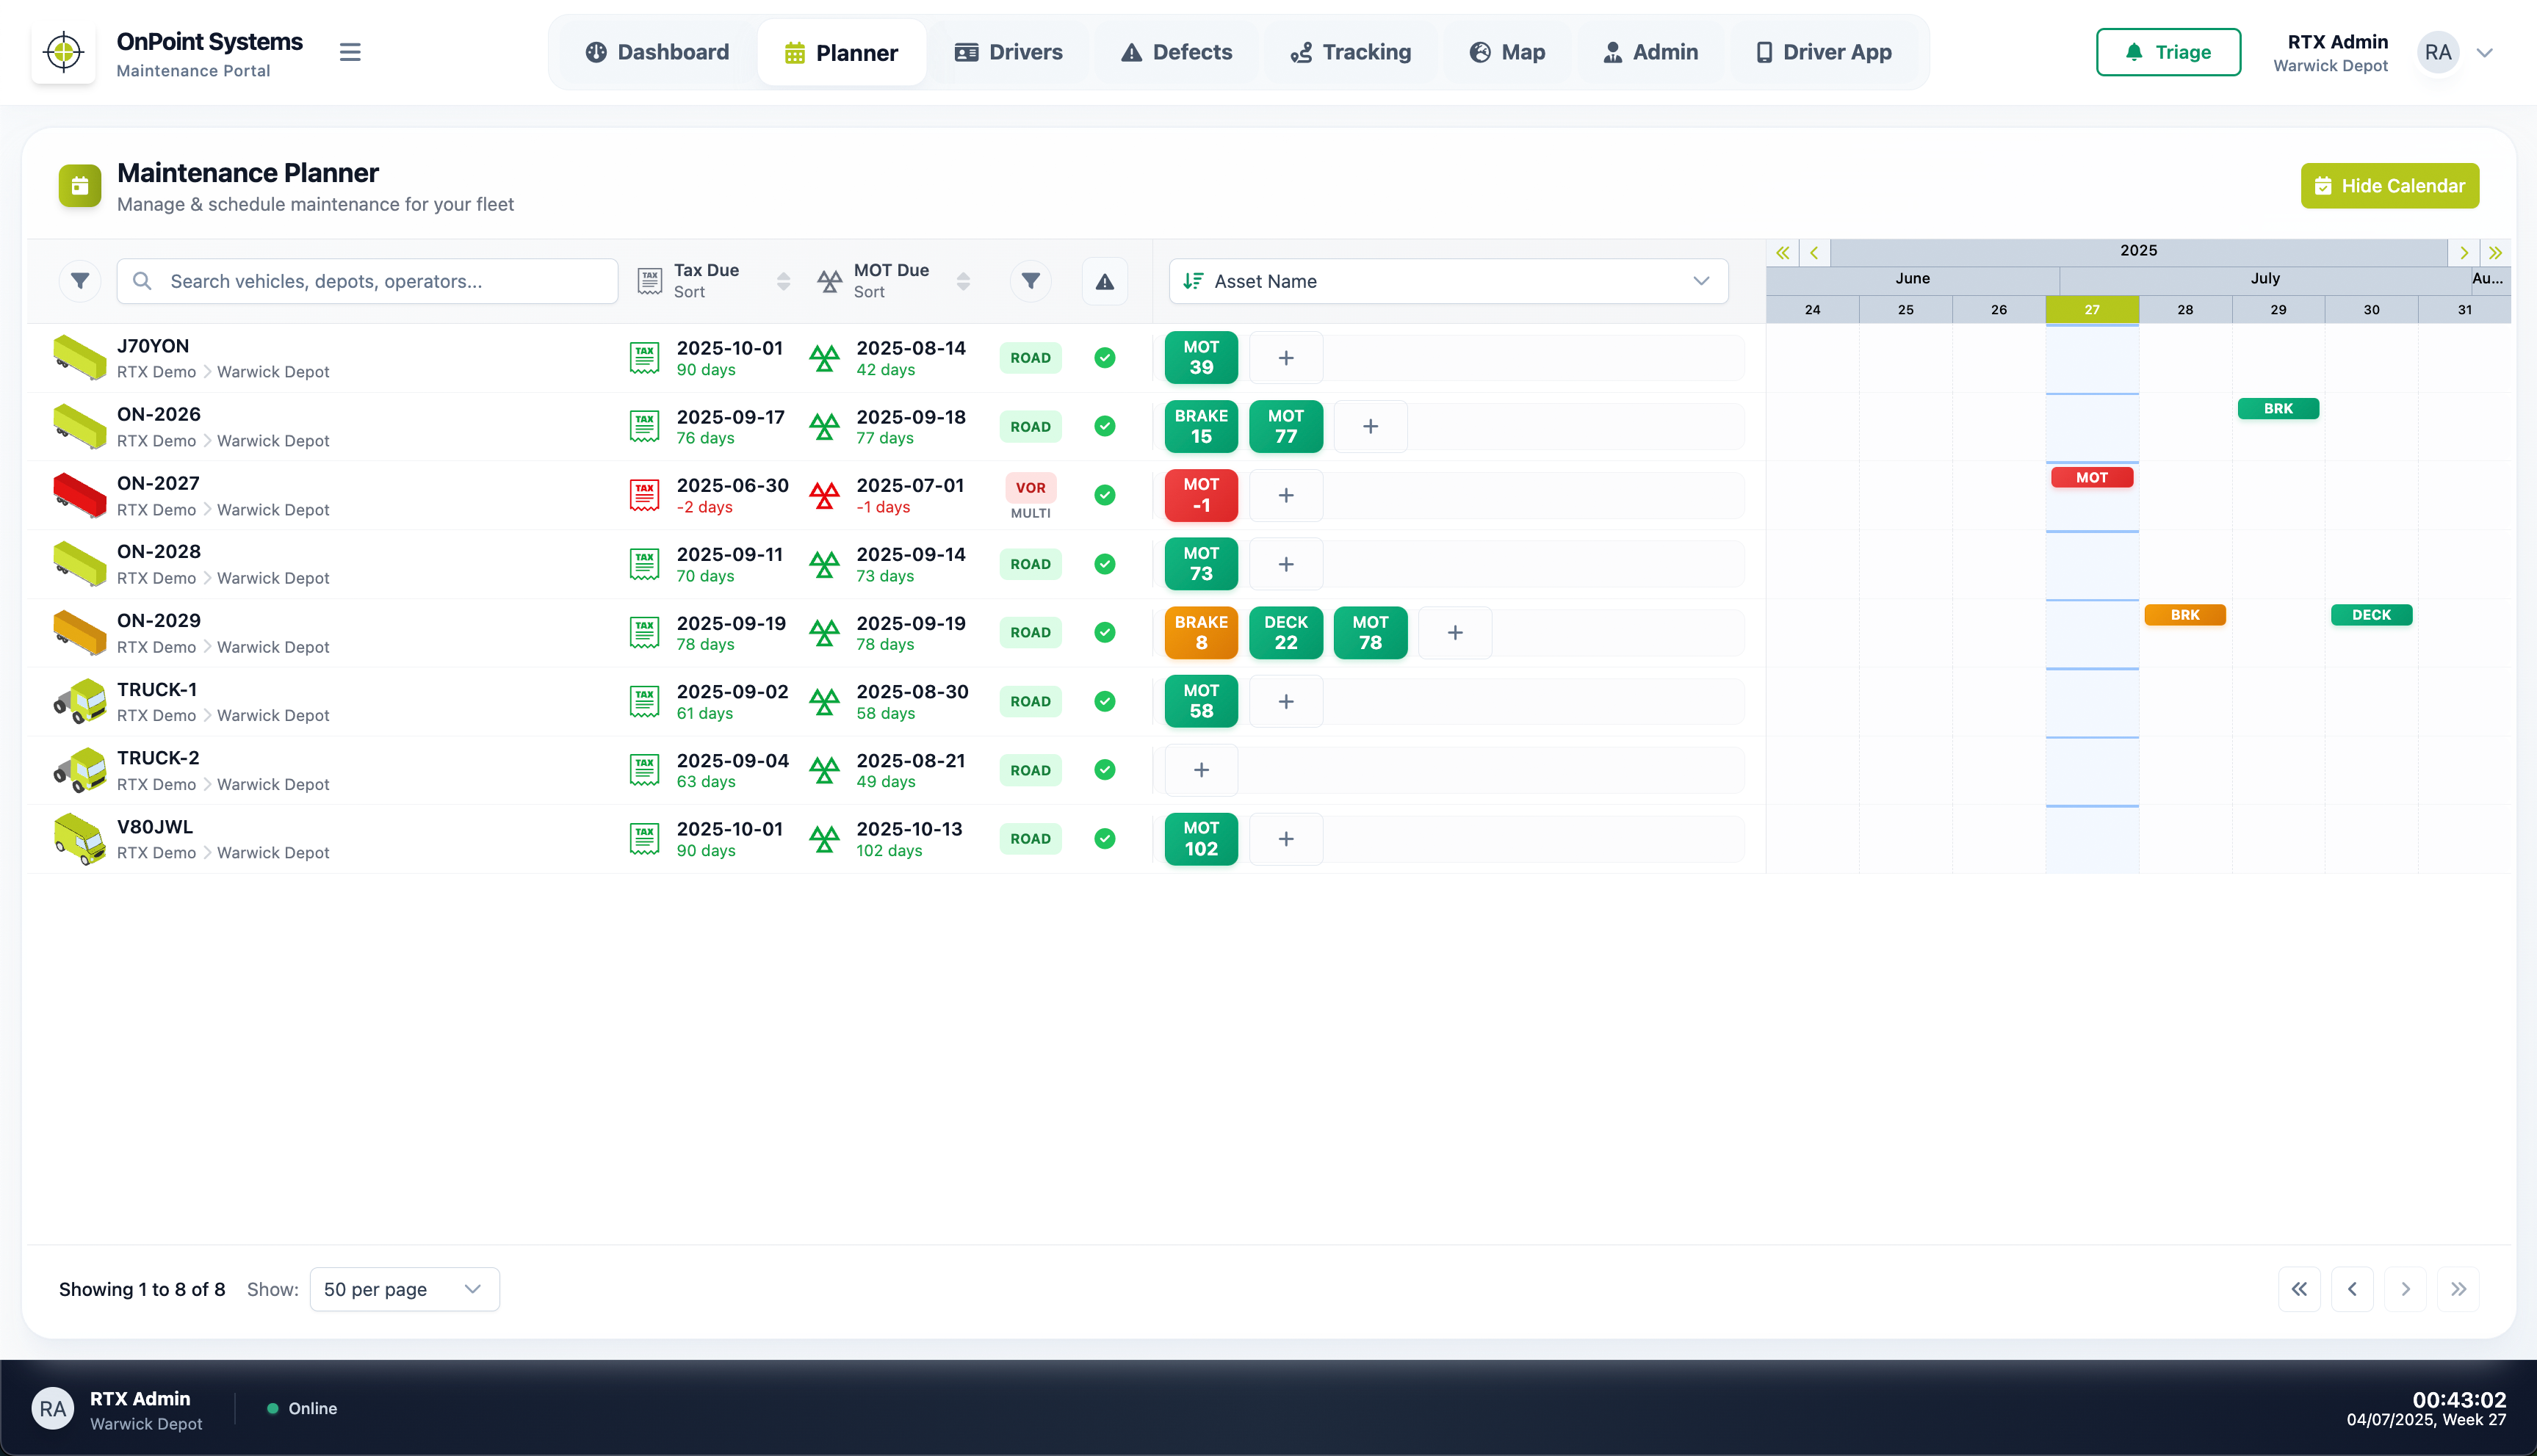The height and width of the screenshot is (1456, 2537).
Task: Open the 50 per page dropdown
Action: pos(404,1289)
